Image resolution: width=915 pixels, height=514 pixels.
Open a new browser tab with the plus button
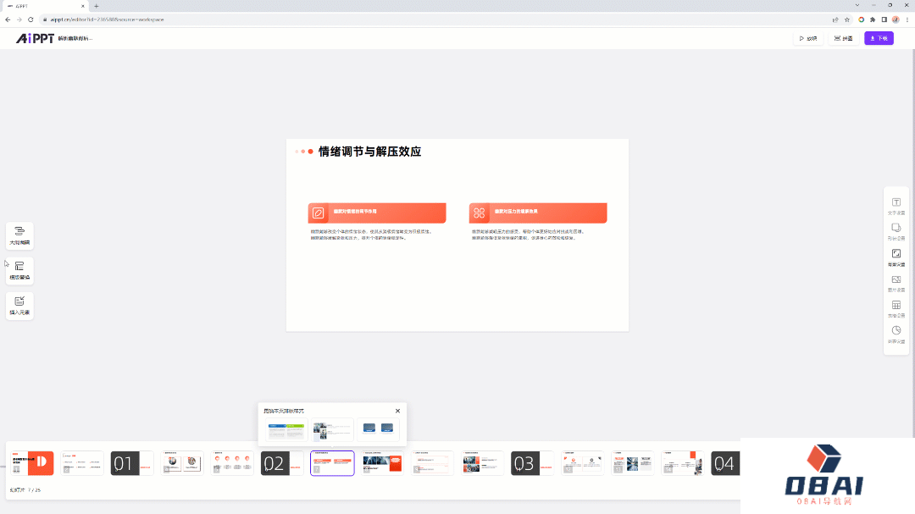pyautogui.click(x=96, y=6)
